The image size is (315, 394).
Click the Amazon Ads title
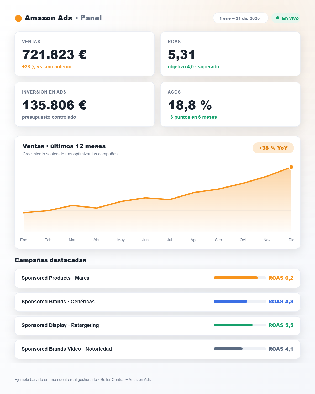[x=48, y=18]
